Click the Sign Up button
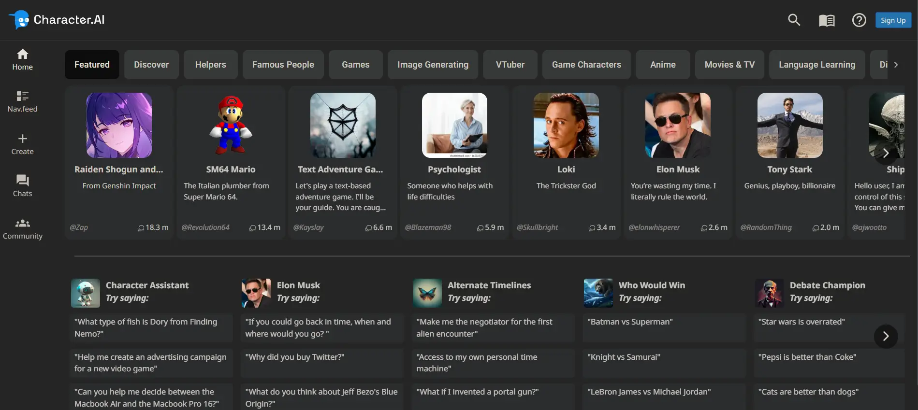This screenshot has width=918, height=410. click(x=893, y=20)
